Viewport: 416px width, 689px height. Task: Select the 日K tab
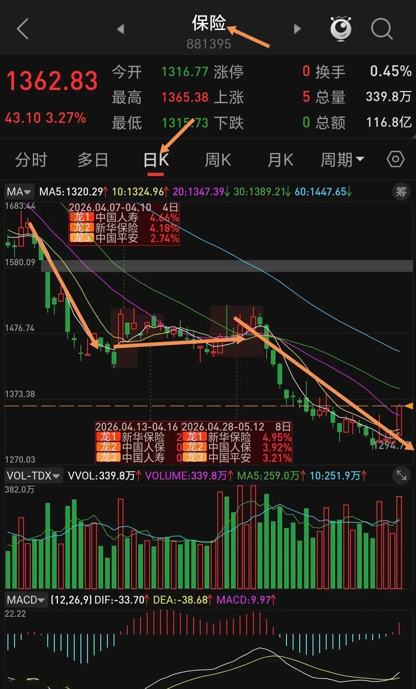click(x=156, y=160)
